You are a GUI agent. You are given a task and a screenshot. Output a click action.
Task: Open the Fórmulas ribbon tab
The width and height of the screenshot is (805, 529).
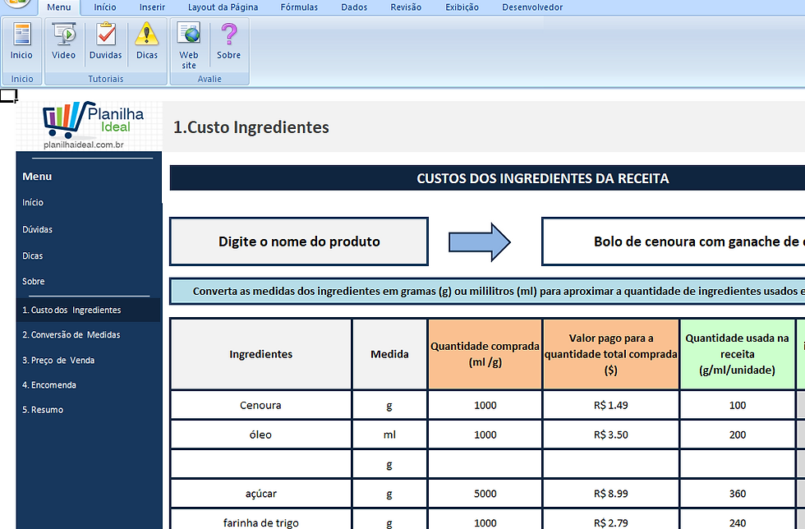coord(299,7)
